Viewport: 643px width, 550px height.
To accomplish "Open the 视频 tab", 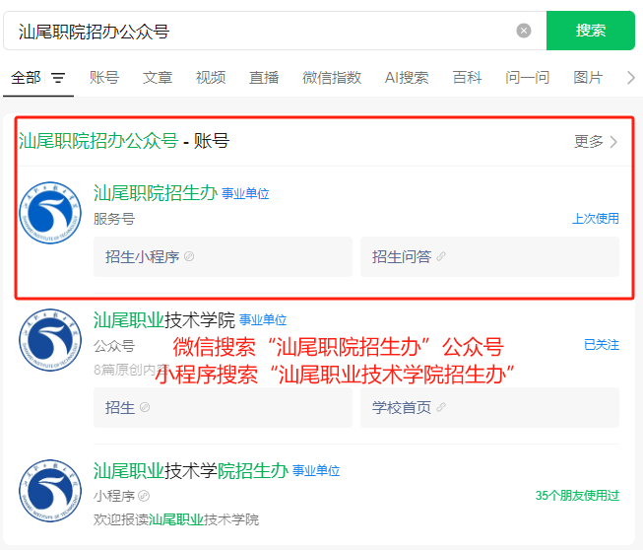I will 211,78.
